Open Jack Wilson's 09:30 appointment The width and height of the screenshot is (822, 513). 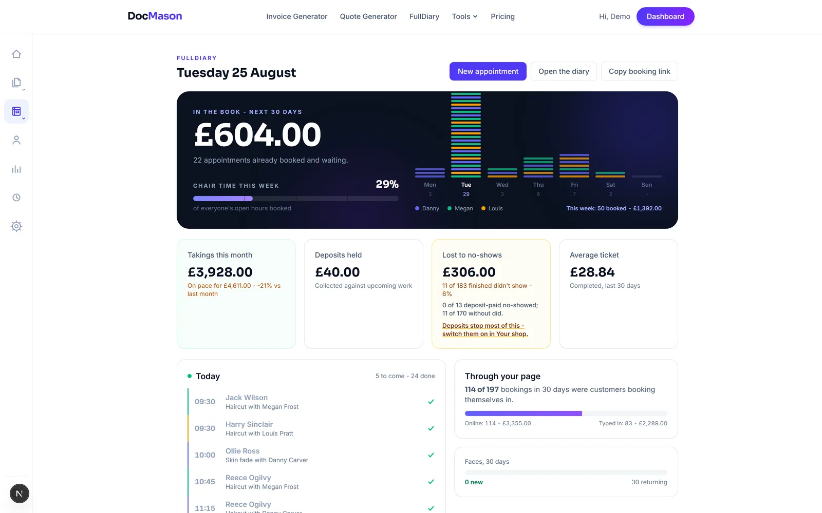(311, 402)
